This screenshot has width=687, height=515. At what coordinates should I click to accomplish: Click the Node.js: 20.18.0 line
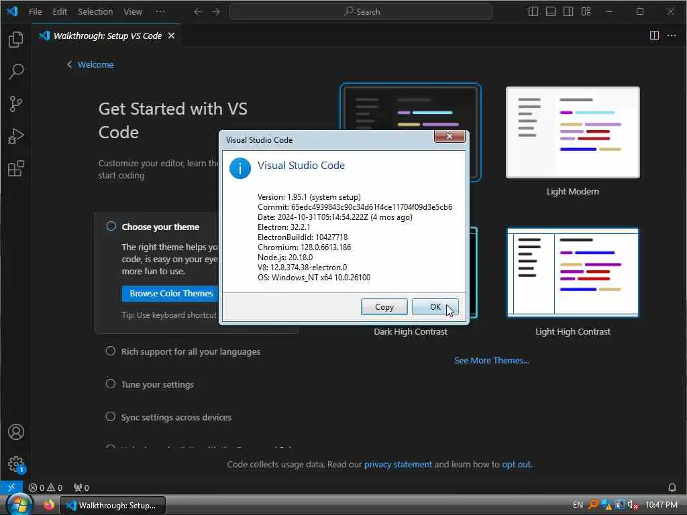pyautogui.click(x=285, y=257)
